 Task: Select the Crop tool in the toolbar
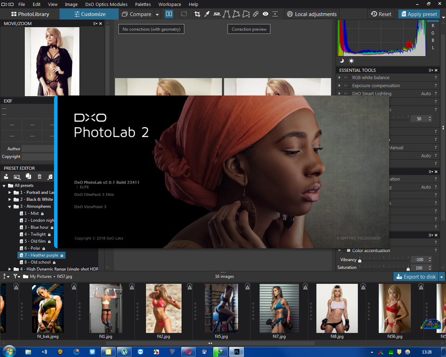click(x=197, y=14)
